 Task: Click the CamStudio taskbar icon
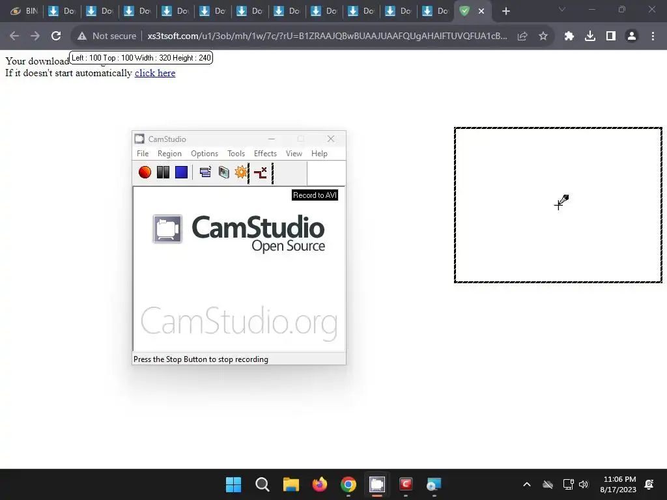pos(377,484)
